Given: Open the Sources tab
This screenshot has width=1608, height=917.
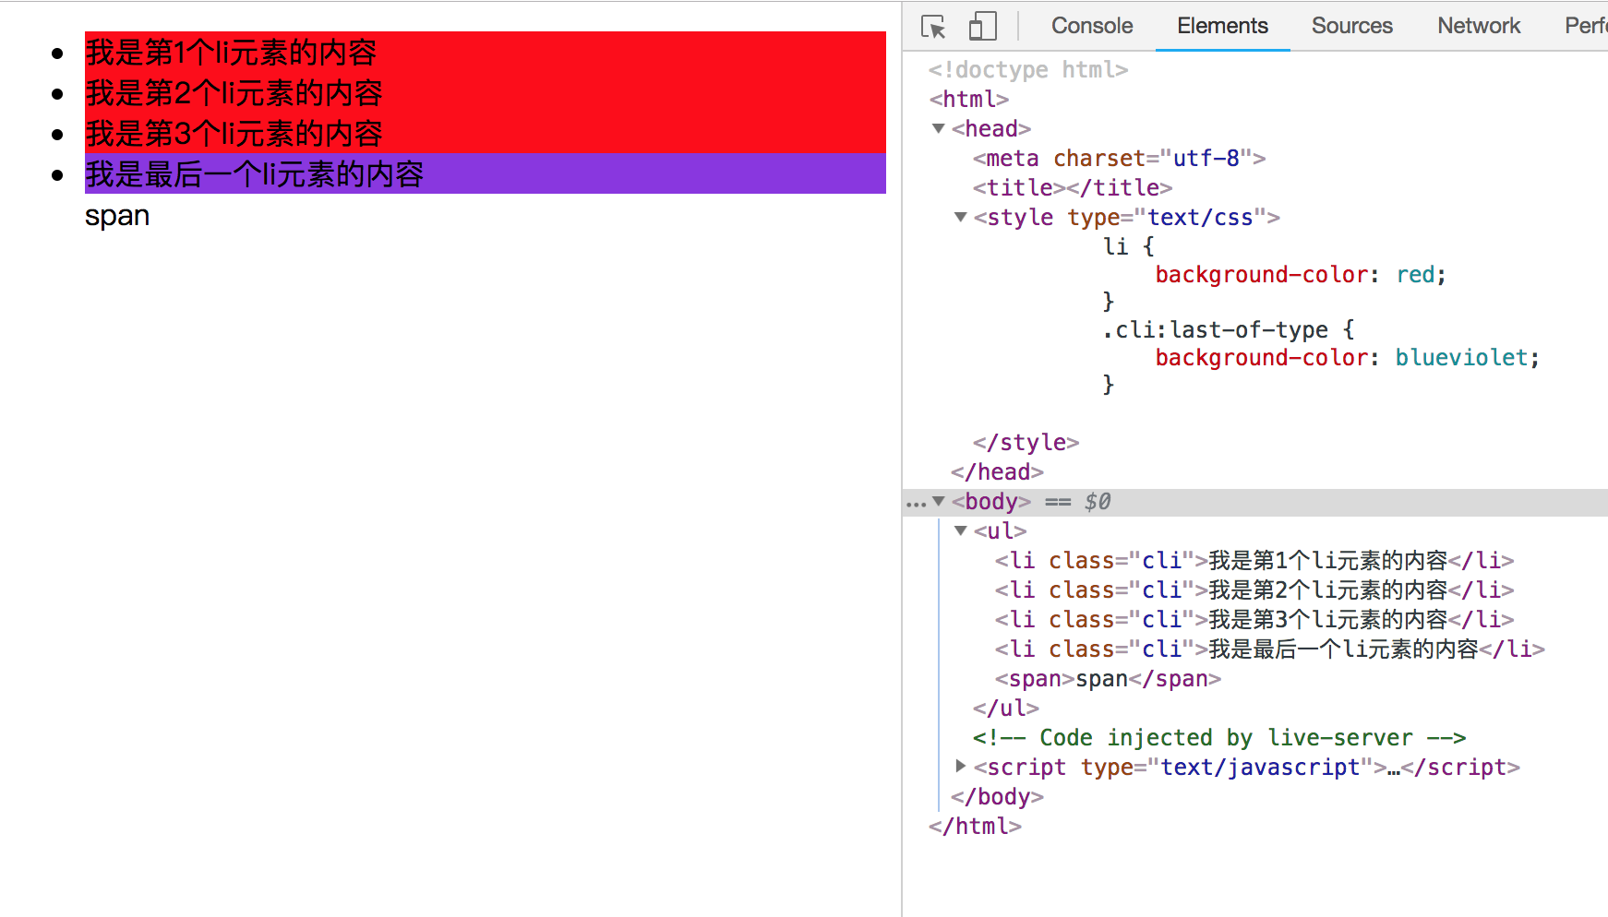Looking at the screenshot, I should [1352, 26].
